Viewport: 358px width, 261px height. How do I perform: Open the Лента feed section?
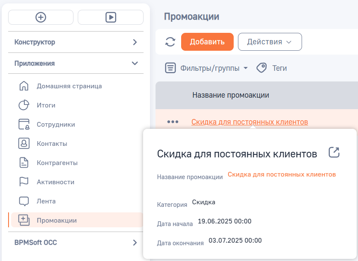click(x=46, y=201)
